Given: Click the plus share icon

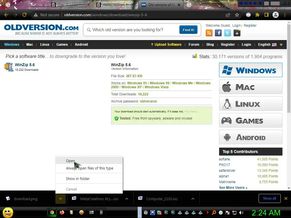Looking at the screenshot, I should click(x=237, y=33).
